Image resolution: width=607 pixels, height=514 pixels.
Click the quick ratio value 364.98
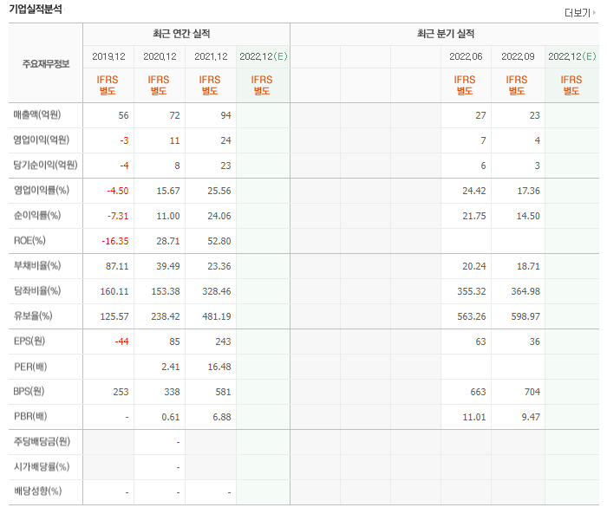coord(525,291)
